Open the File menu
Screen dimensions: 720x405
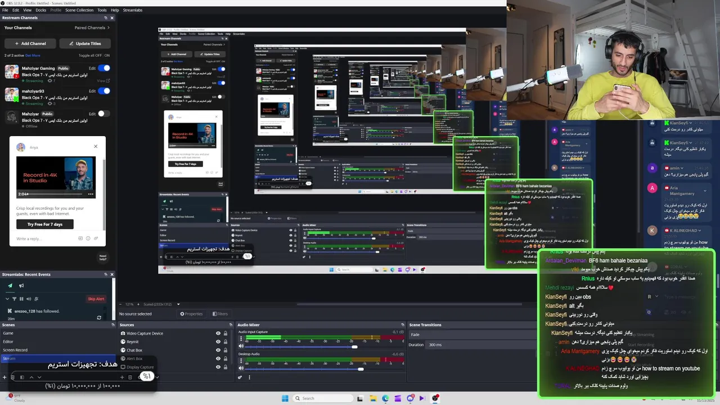(5, 10)
